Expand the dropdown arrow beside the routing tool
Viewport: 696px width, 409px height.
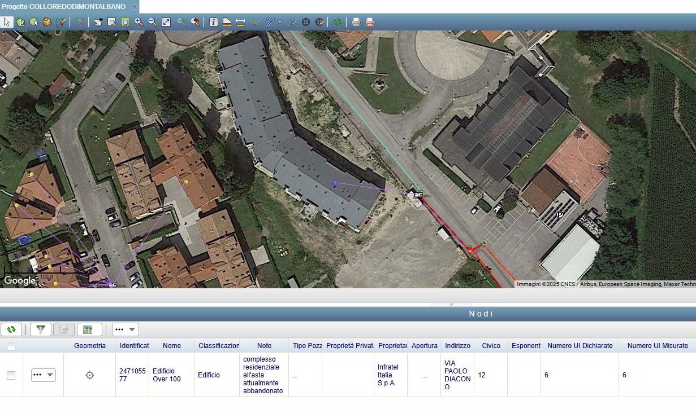(280, 22)
